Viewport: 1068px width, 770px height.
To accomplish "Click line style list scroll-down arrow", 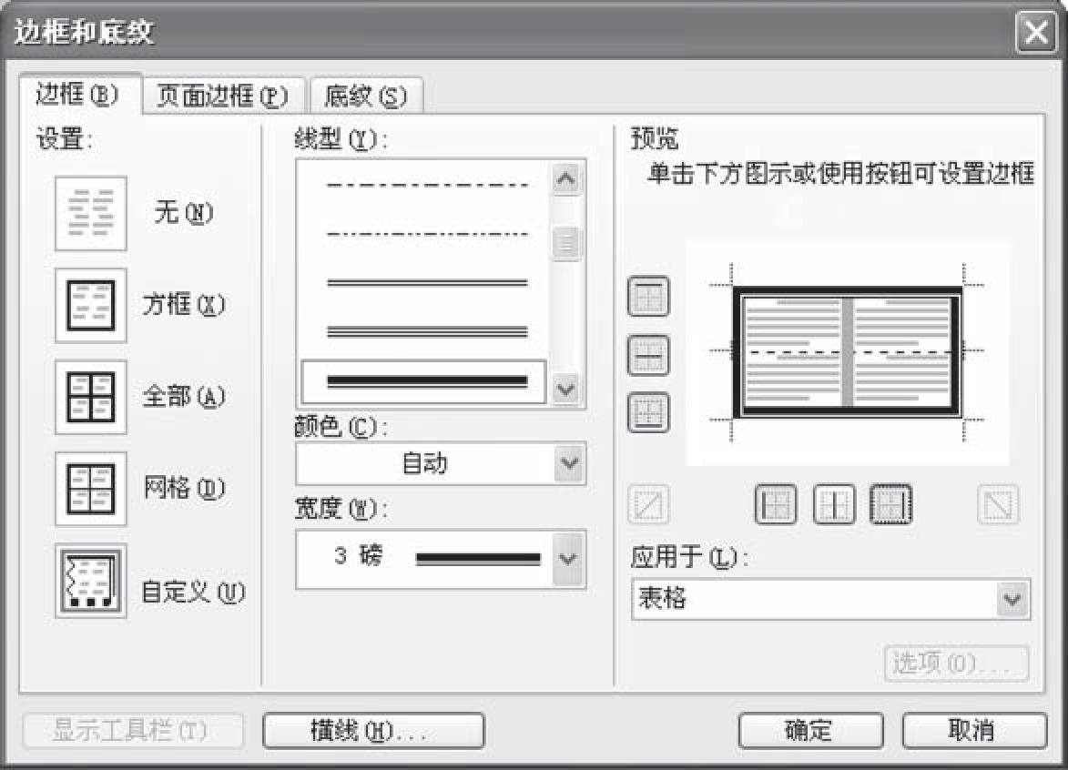I will coord(566,389).
